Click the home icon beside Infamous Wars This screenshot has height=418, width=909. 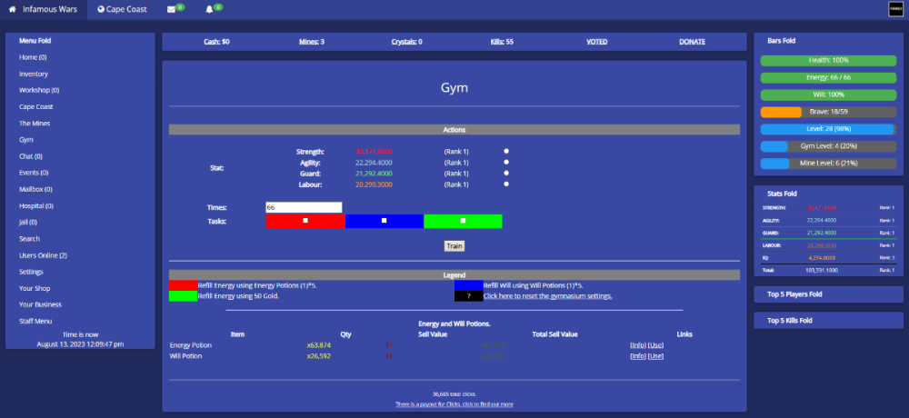tap(12, 9)
